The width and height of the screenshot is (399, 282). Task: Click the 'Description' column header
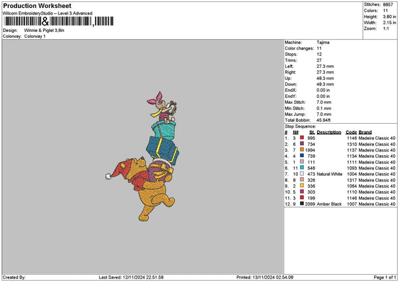(329, 132)
